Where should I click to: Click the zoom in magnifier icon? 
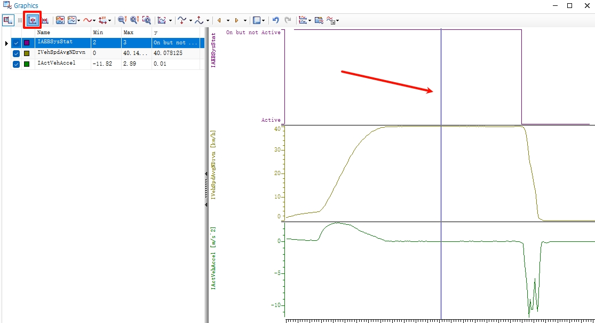(134, 20)
